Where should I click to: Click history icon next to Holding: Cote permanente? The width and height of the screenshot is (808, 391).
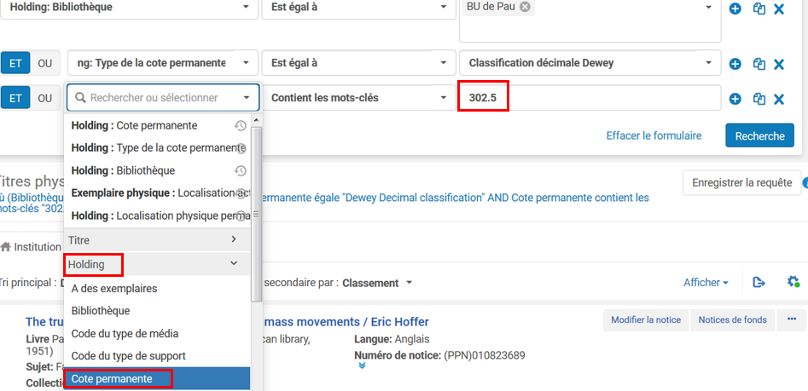click(x=241, y=126)
